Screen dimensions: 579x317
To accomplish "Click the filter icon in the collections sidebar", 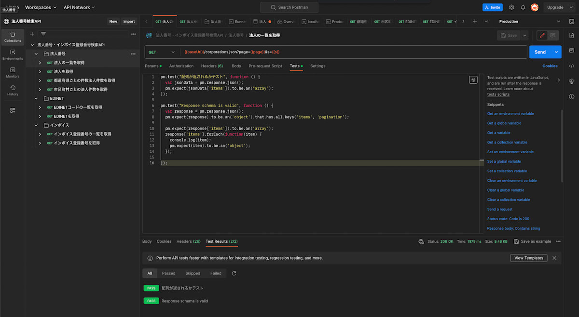I will 43,34.
